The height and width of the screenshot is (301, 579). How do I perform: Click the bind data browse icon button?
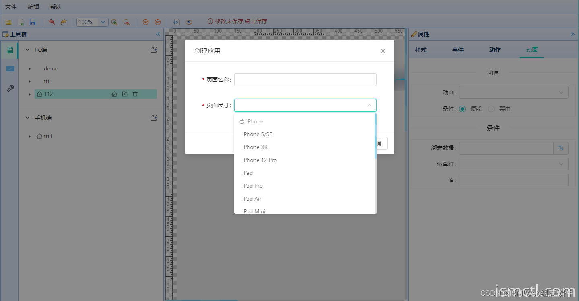pos(561,148)
